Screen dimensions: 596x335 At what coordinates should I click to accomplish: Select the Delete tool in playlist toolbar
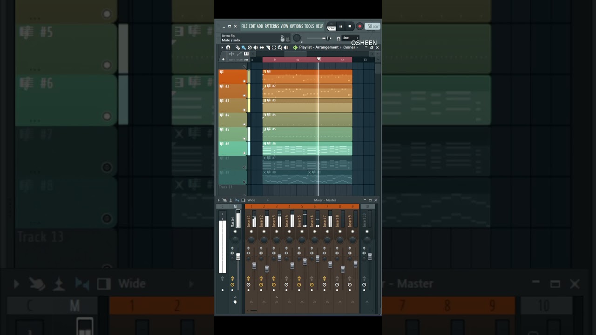250,47
